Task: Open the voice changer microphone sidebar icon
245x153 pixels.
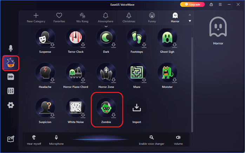Action: coord(11,48)
